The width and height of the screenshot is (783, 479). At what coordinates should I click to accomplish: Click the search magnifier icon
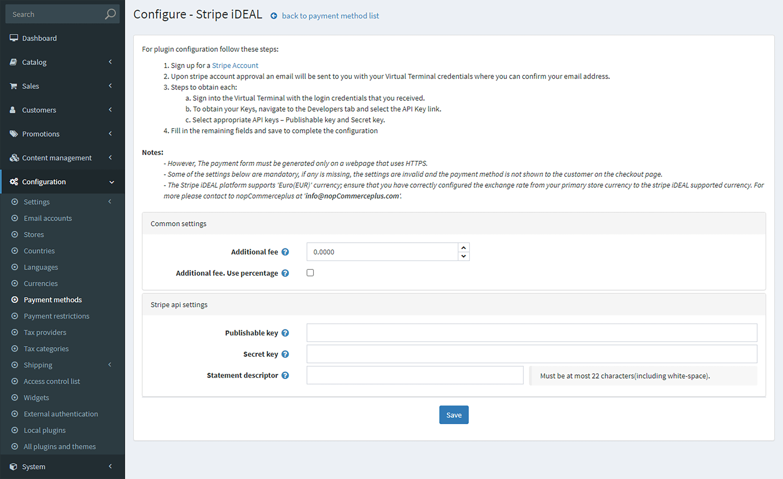tap(110, 14)
